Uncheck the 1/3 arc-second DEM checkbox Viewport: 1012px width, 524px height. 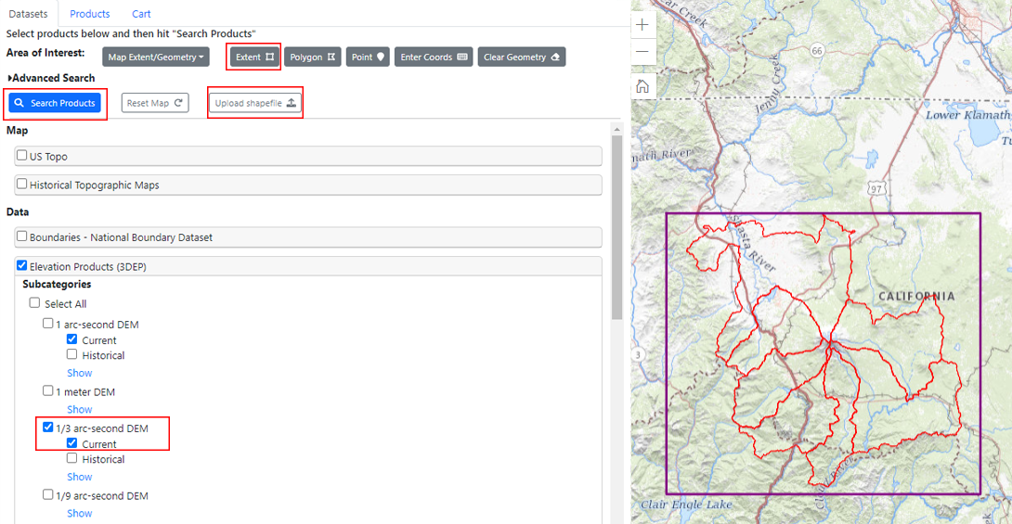click(x=47, y=427)
